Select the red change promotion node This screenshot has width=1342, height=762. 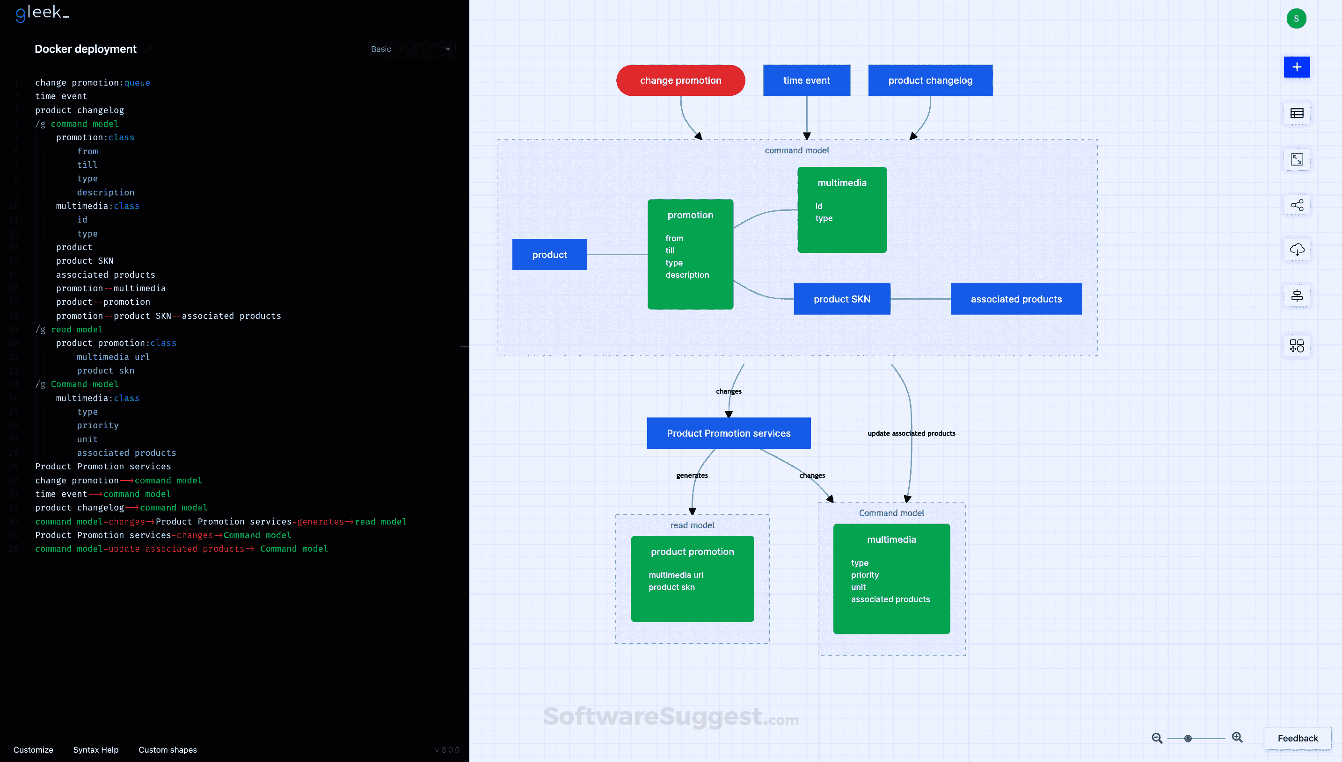pos(680,80)
